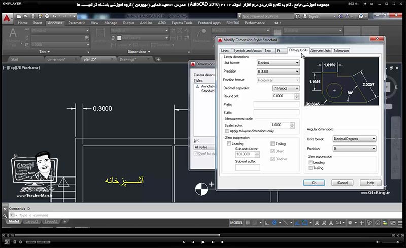
Task: Click the search binoculars icon
Action: point(298,16)
